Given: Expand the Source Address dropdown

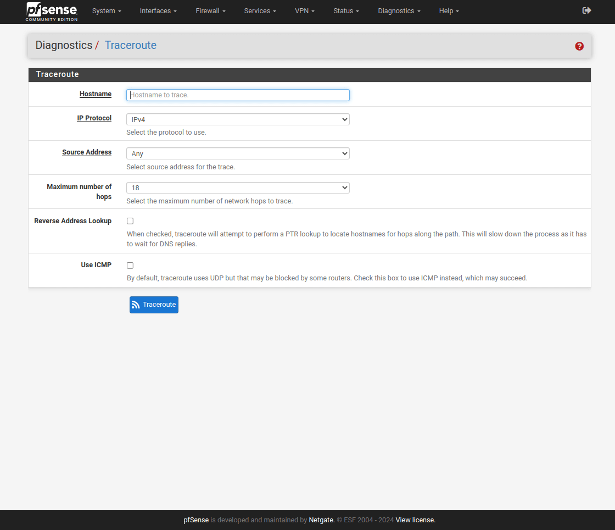Looking at the screenshot, I should pyautogui.click(x=238, y=153).
